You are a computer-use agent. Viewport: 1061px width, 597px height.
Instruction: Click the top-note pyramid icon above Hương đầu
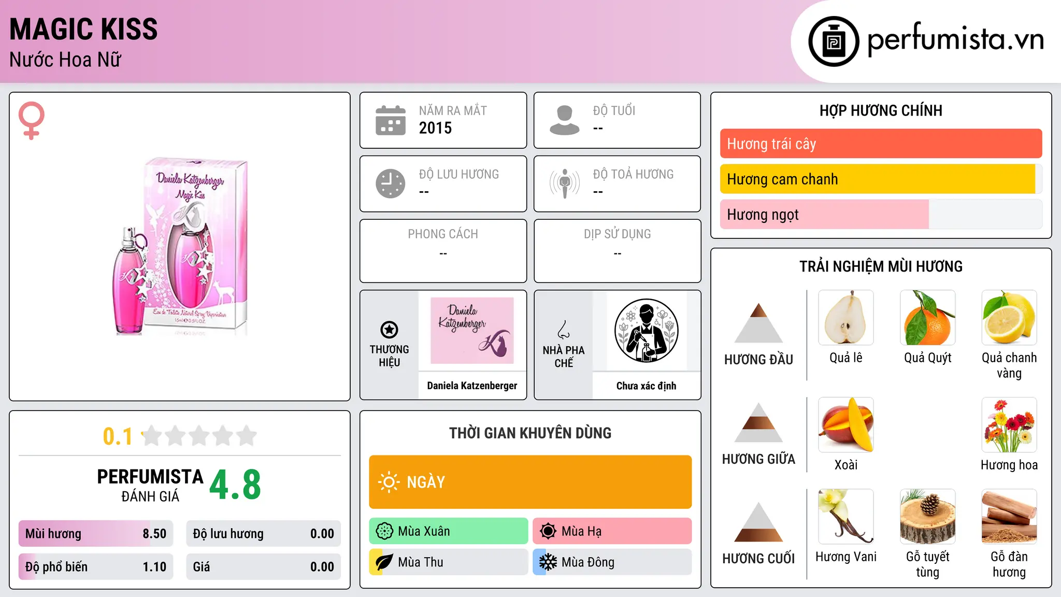(x=758, y=323)
